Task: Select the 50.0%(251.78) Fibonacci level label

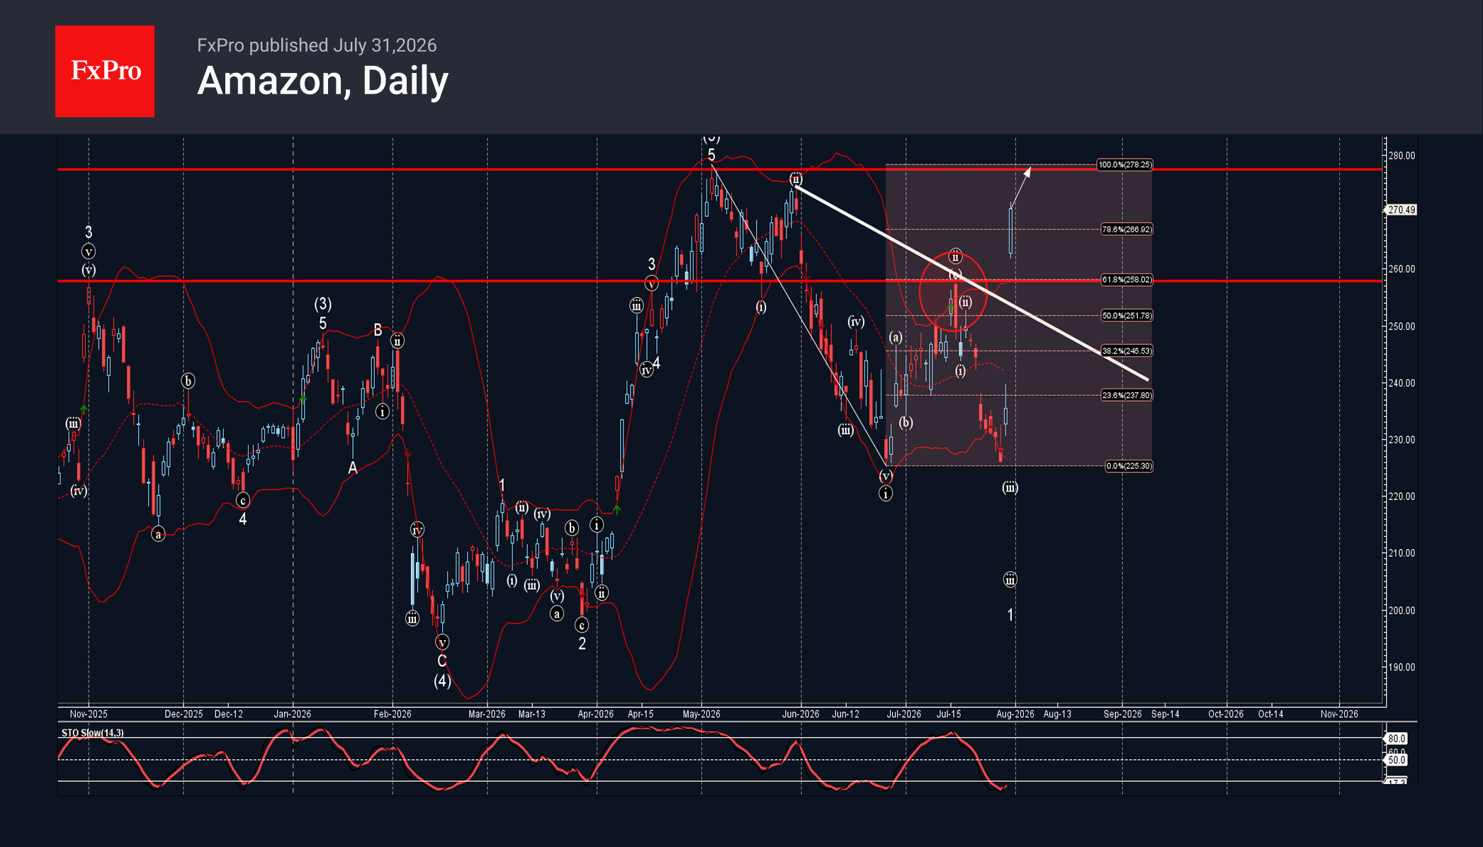Action: [x=1127, y=316]
